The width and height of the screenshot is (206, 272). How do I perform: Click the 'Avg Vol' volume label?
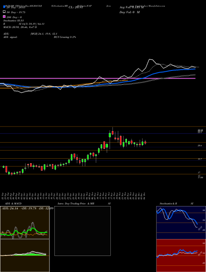[131, 7]
